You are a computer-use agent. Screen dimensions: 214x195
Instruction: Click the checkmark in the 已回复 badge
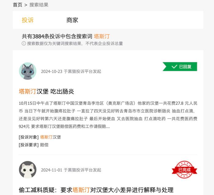pyautogui.click(x=174, y=67)
